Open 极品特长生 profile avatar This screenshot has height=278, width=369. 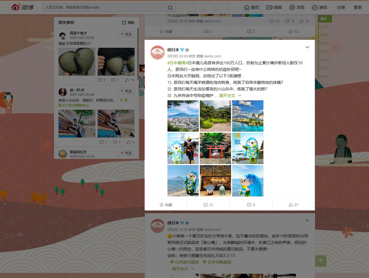coord(62,154)
